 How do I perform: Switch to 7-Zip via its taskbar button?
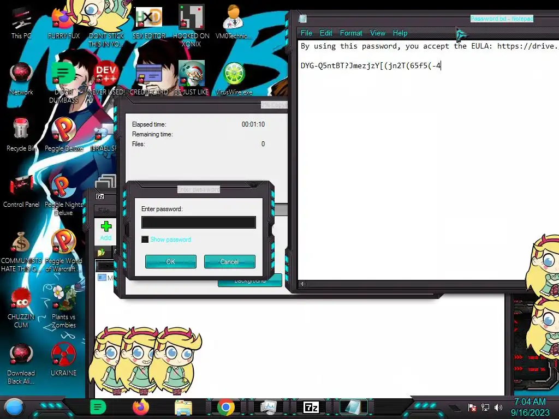pyautogui.click(x=311, y=407)
